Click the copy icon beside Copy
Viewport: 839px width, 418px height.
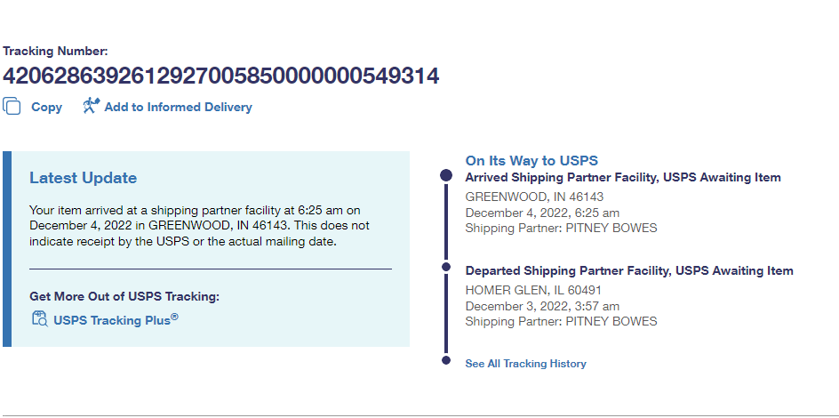coord(12,107)
